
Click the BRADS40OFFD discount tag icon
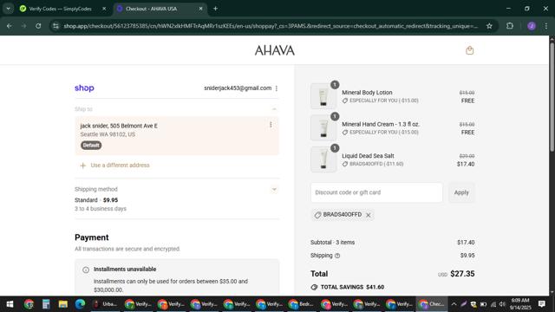(317, 215)
